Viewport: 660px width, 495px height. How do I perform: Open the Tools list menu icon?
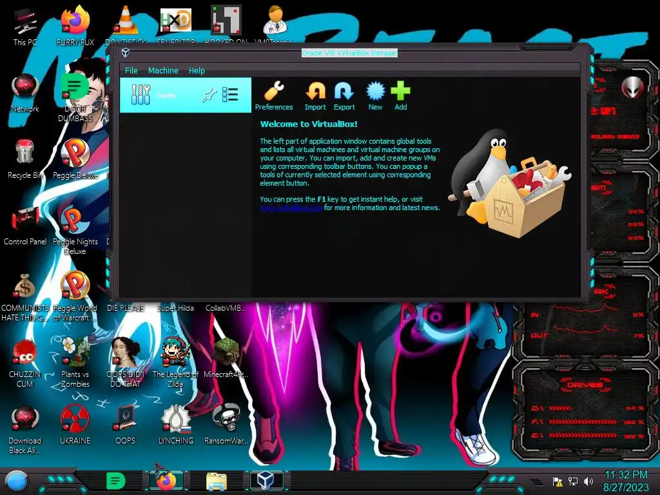230,95
